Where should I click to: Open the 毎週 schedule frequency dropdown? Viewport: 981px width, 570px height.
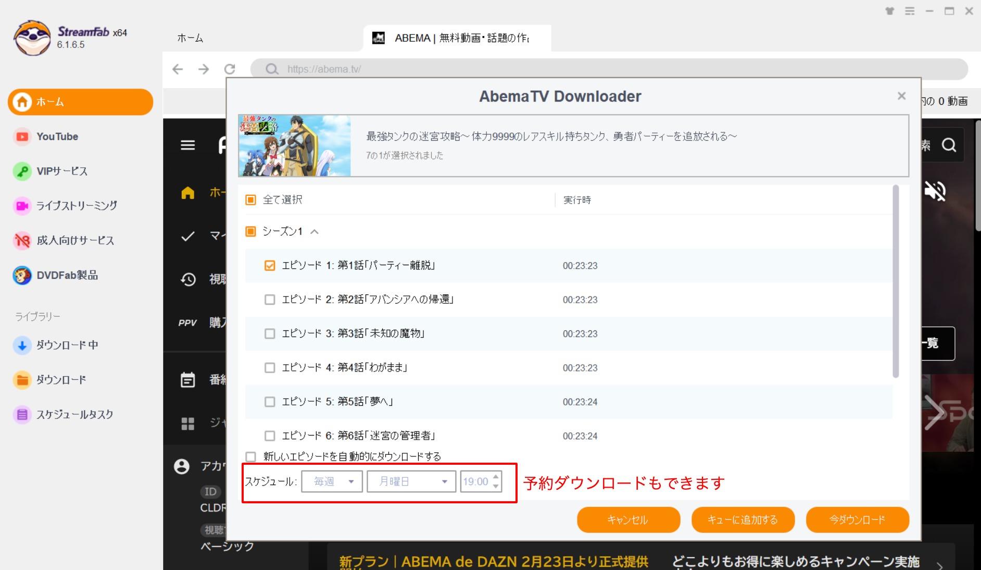point(332,481)
